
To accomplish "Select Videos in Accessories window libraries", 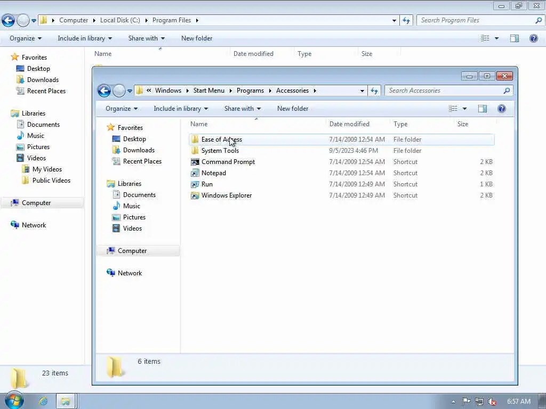I will tap(132, 228).
